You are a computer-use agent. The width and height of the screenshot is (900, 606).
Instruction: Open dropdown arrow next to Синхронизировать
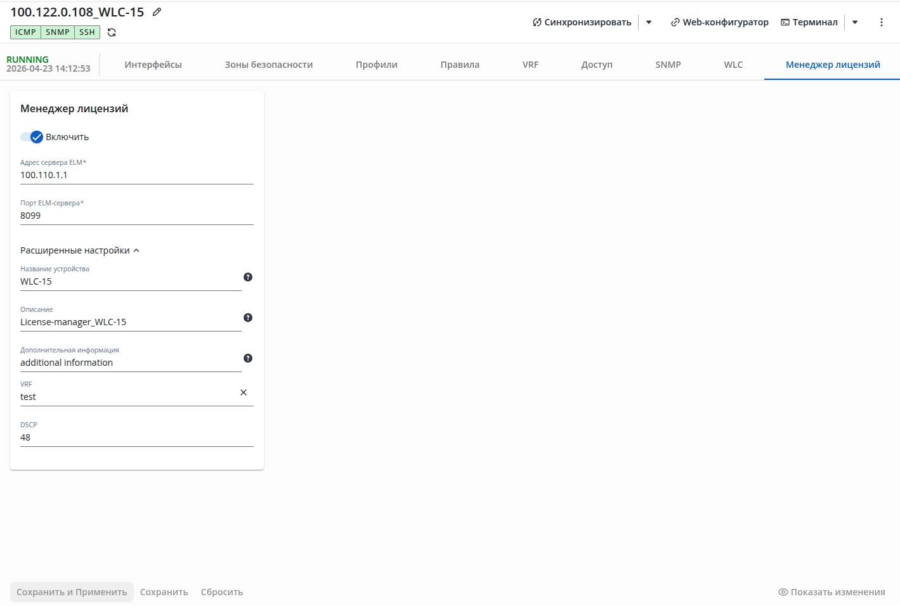pos(649,22)
